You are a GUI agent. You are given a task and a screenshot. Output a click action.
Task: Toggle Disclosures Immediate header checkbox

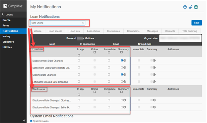109,92
